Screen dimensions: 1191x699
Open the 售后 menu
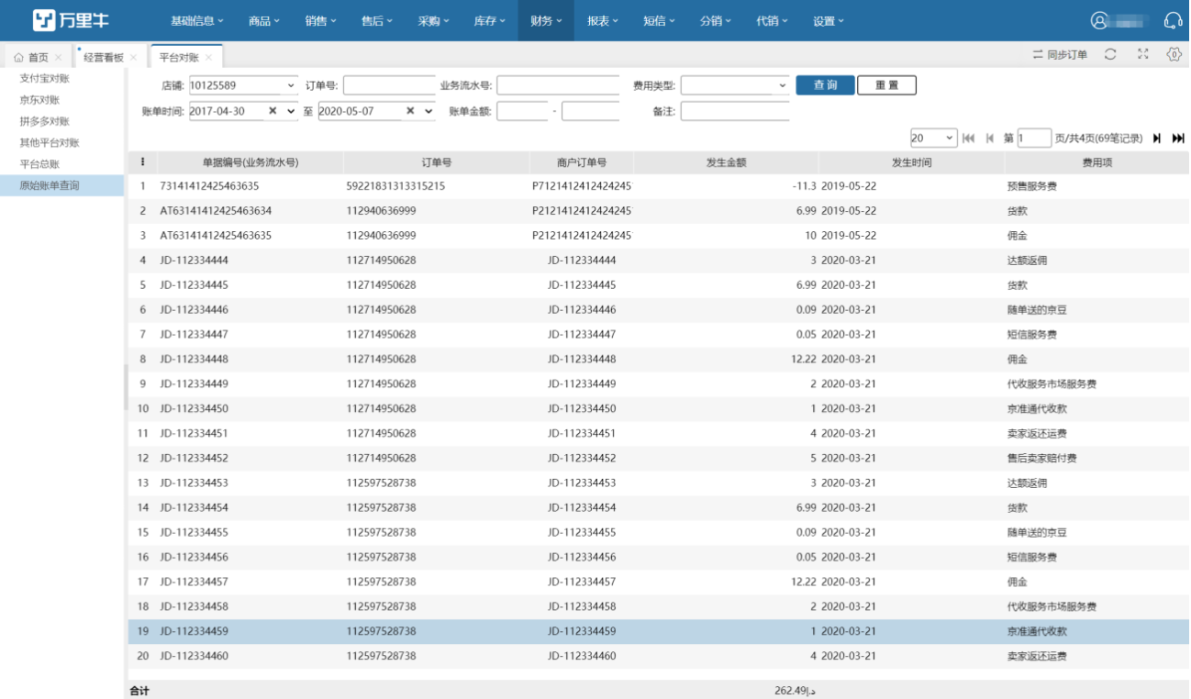(x=377, y=20)
